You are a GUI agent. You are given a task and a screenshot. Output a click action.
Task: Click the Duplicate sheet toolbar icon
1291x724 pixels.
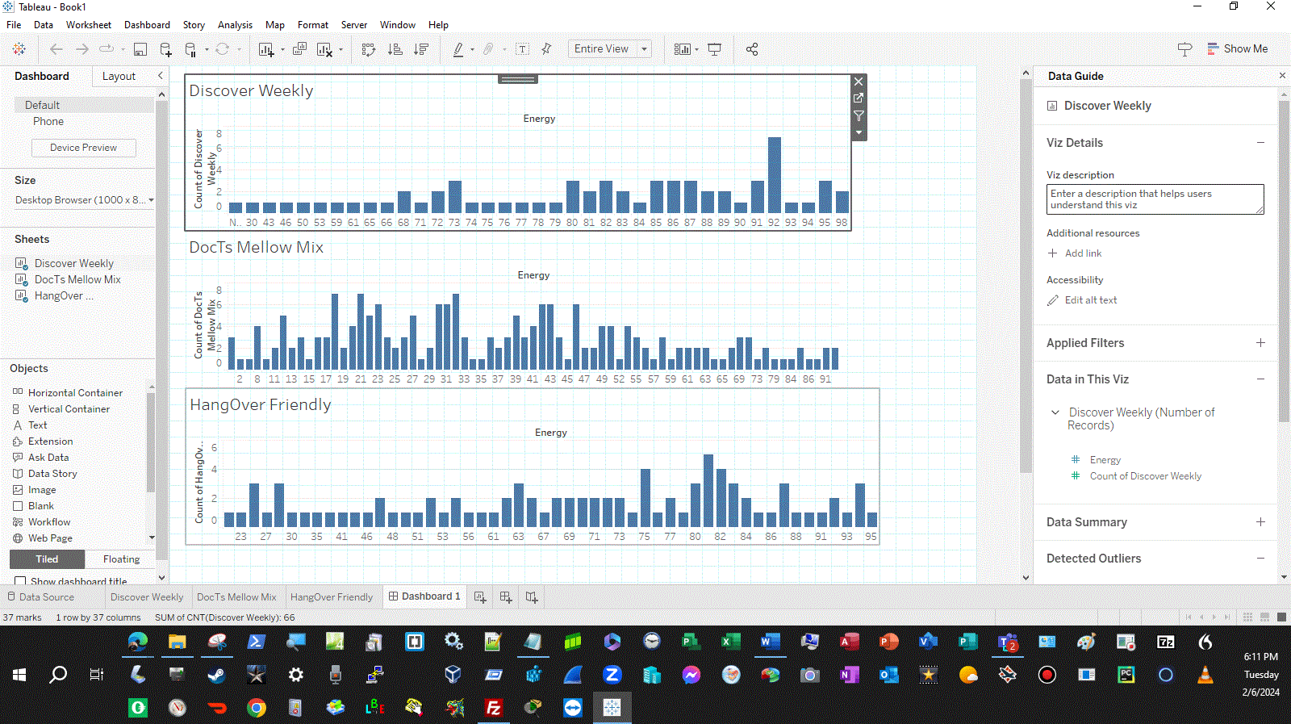click(300, 49)
